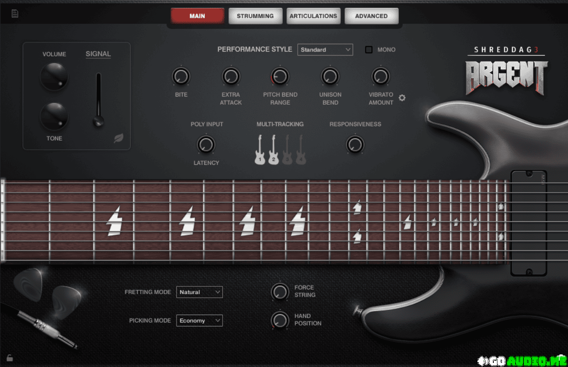Viewport: 568px width, 367px height.
Task: Click the padlock icon at bottom left
Action: [x=10, y=358]
